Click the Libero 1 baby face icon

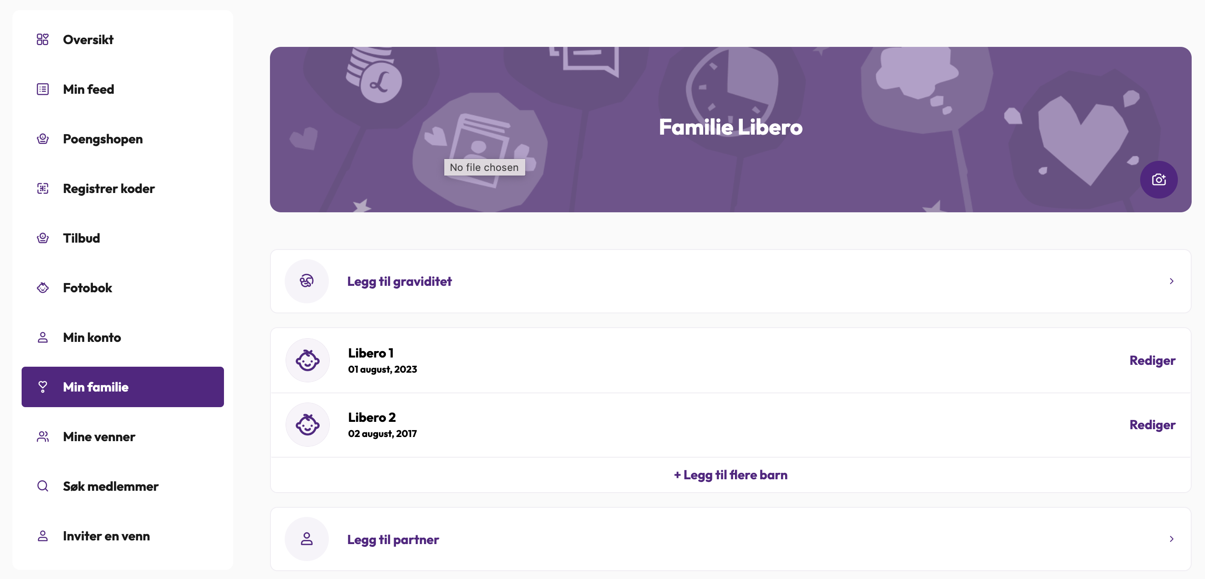(x=307, y=360)
